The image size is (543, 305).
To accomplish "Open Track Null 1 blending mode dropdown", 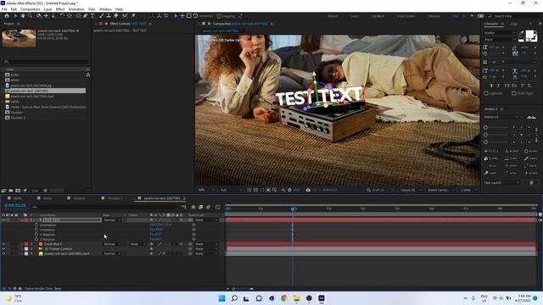I will pyautogui.click(x=112, y=244).
